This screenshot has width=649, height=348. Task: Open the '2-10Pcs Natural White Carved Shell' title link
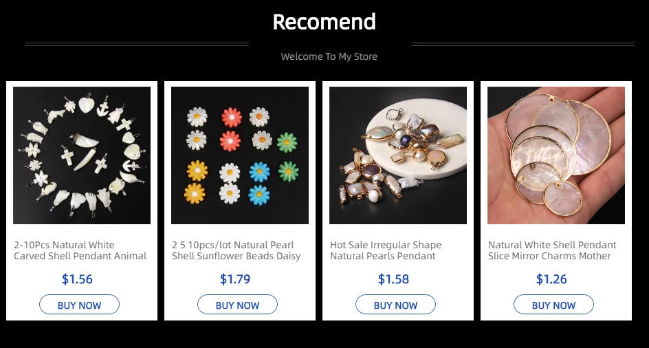pos(80,250)
